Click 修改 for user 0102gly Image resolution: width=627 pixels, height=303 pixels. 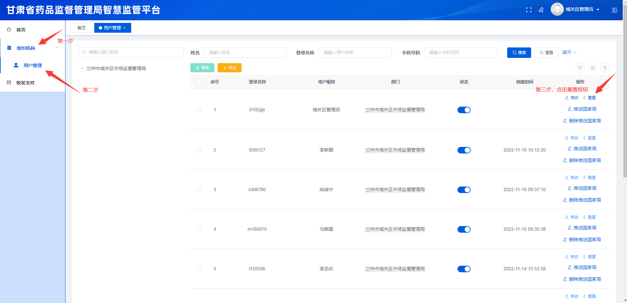572,98
